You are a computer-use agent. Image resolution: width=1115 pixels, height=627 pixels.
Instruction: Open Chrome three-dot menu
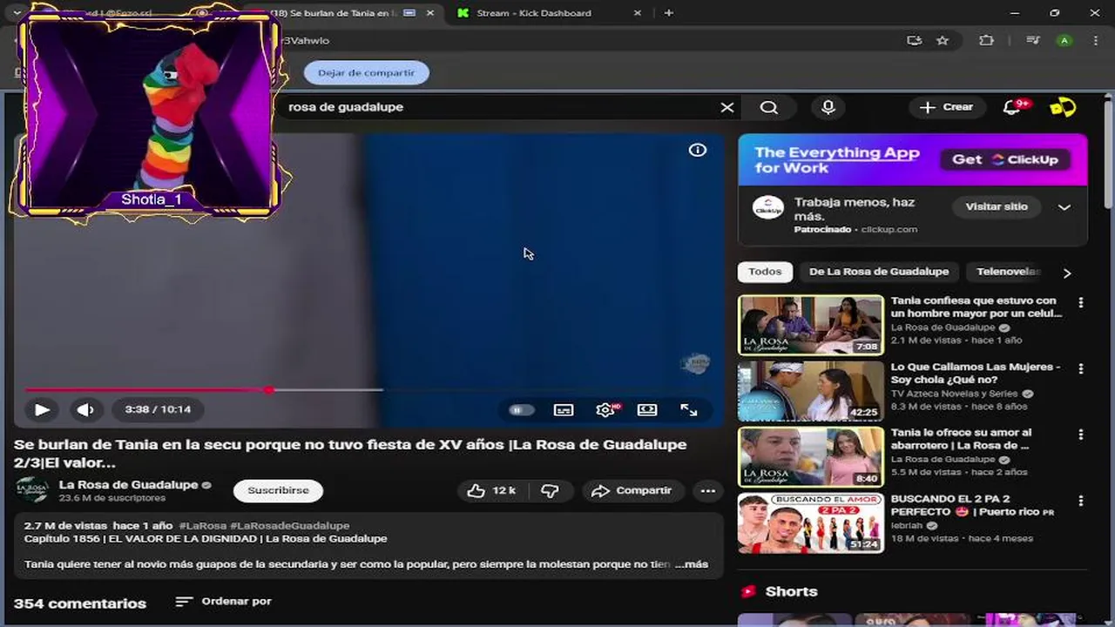click(1095, 40)
